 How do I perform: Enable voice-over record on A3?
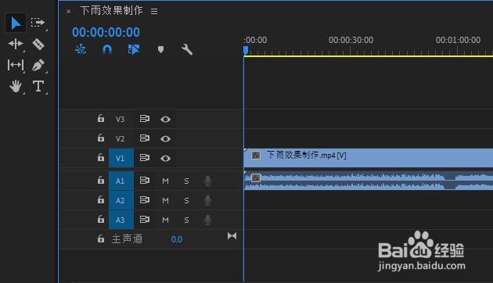tap(207, 220)
